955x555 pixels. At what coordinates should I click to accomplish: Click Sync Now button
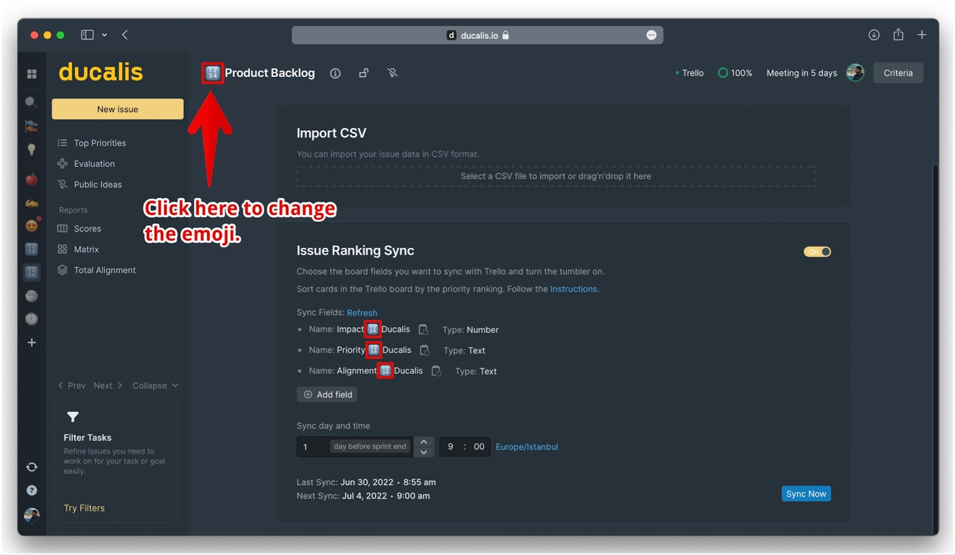point(806,494)
